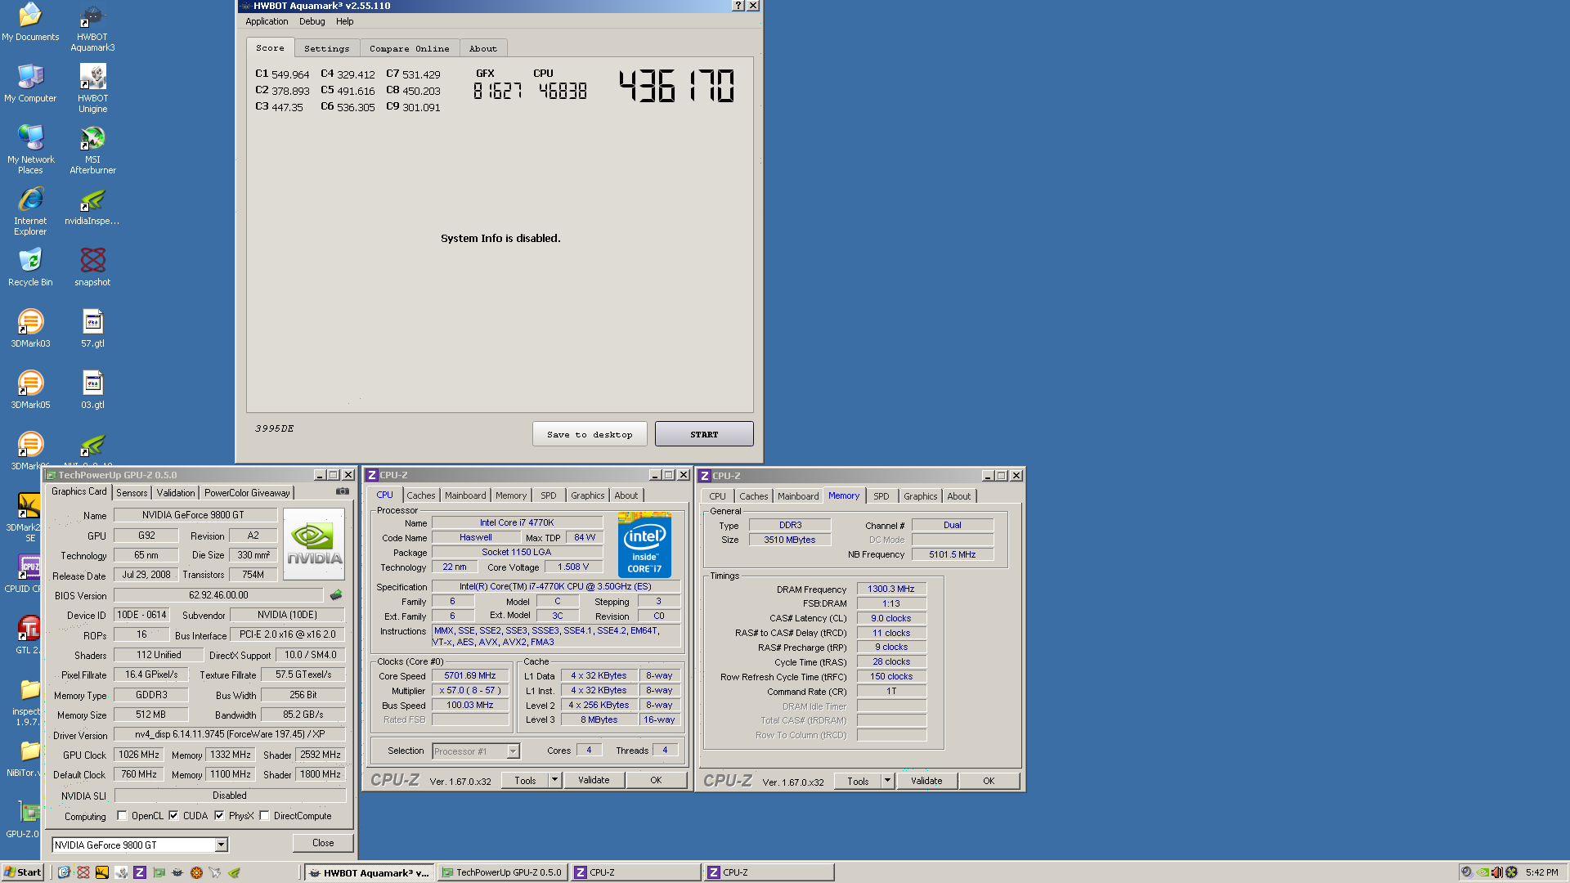Launch the nvidiaInspector desktop shortcut
1570x883 pixels.
(x=92, y=206)
